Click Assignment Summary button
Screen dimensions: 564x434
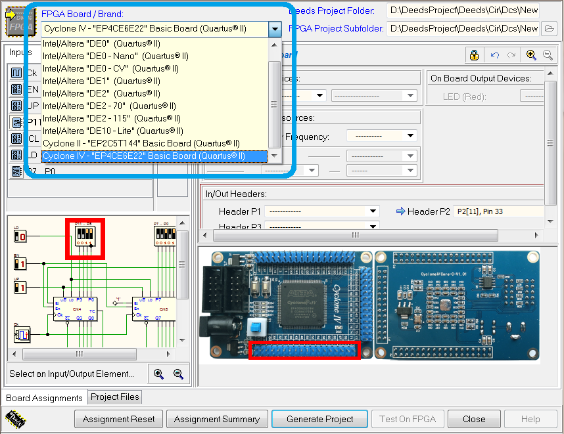pos(217,419)
